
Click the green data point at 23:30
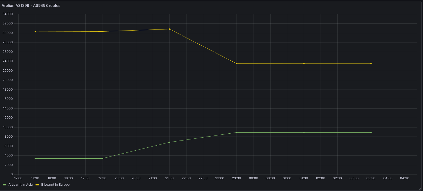(237, 132)
